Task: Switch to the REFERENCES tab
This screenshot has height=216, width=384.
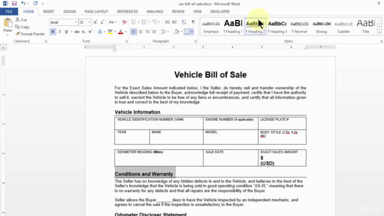Action: pyautogui.click(x=127, y=11)
